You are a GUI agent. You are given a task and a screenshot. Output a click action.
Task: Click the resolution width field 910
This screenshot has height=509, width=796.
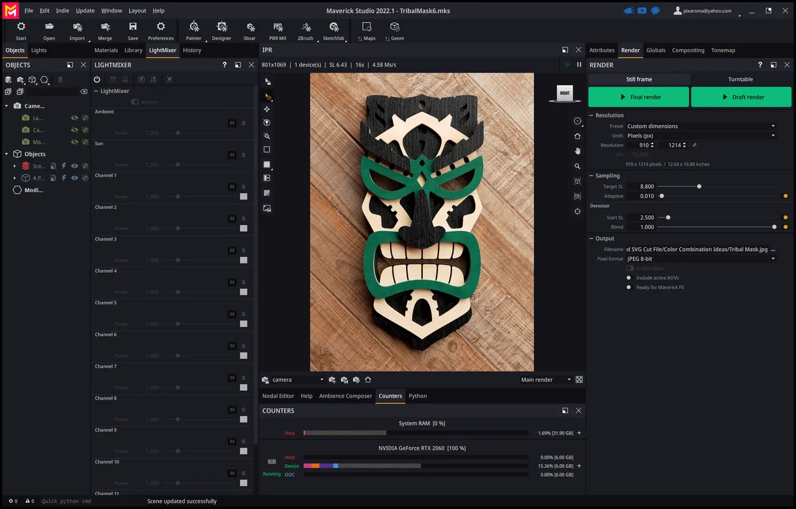click(x=640, y=145)
